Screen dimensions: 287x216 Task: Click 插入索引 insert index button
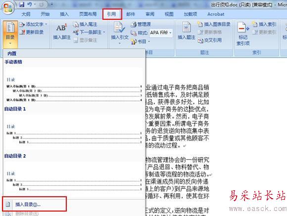(x=264, y=24)
